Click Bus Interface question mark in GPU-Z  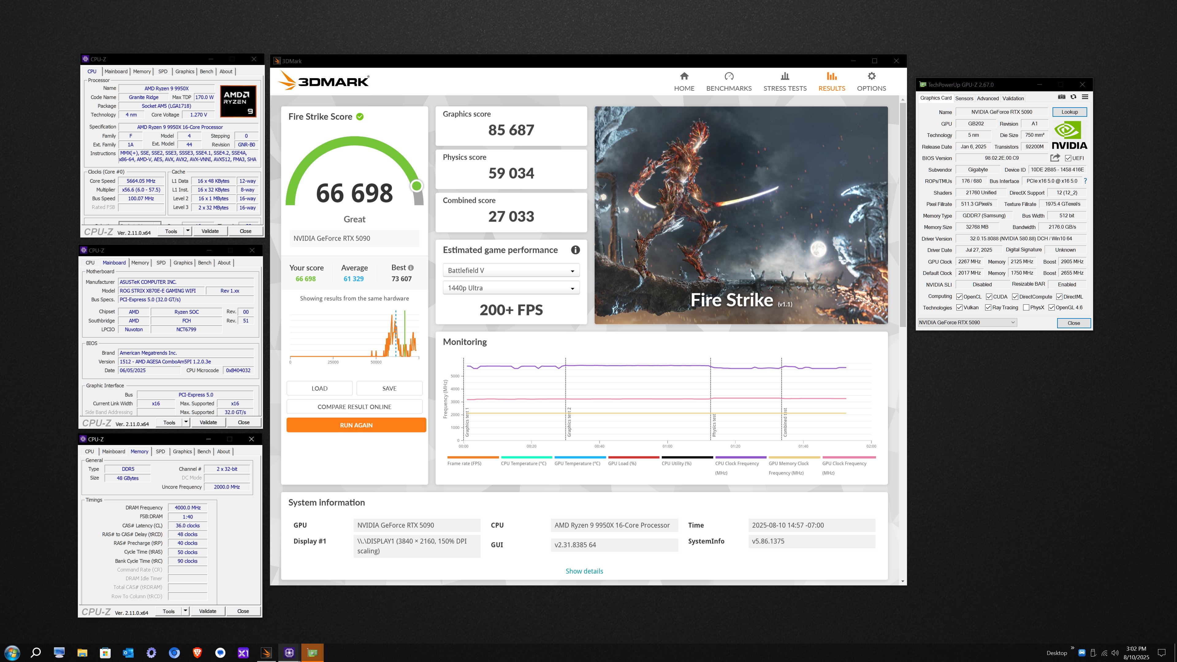1085,181
